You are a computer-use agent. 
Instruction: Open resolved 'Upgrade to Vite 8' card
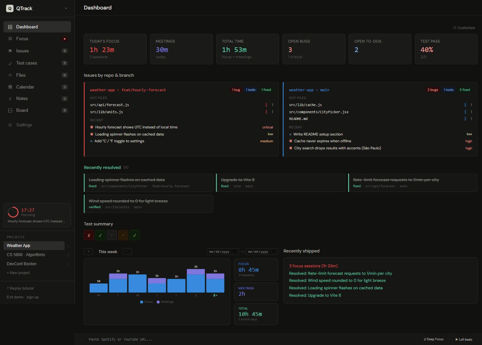click(x=280, y=183)
